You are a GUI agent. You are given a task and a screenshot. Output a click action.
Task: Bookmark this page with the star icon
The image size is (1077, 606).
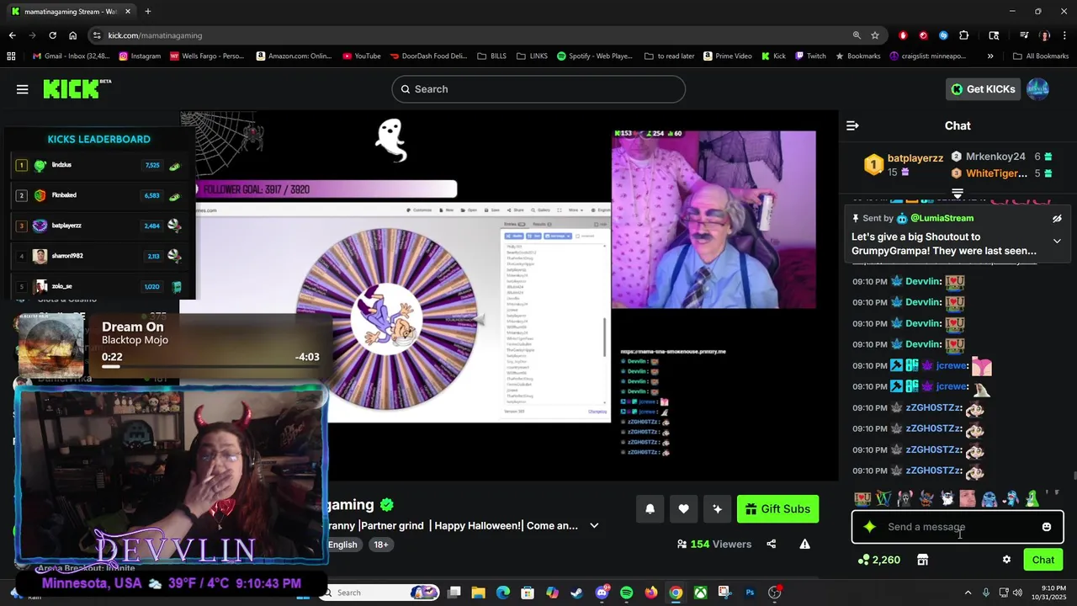pyautogui.click(x=875, y=35)
